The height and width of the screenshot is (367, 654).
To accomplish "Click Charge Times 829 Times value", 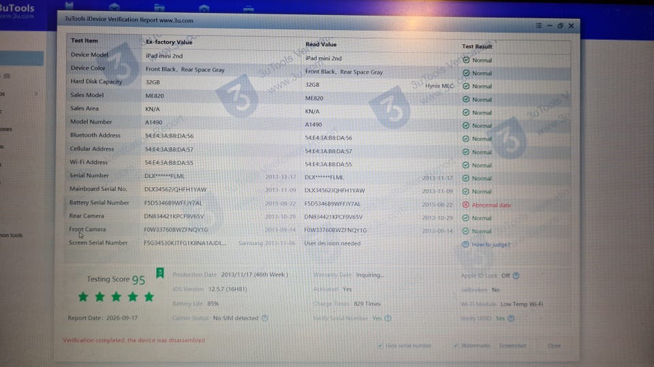I will click(367, 304).
